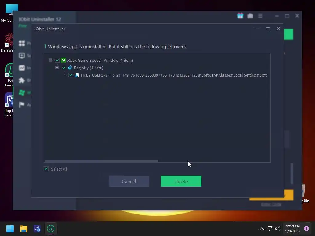315x236 pixels.
Task: Show hidden system tray icons
Action: click(x=261, y=229)
